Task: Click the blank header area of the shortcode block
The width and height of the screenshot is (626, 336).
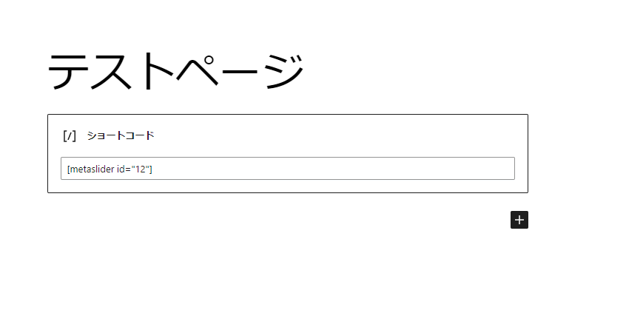Action: pyautogui.click(x=340, y=136)
